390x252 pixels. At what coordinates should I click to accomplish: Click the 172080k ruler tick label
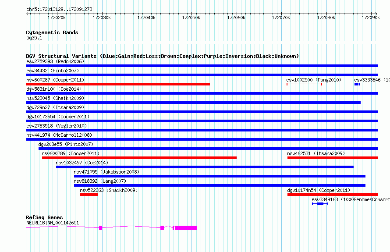point(326,18)
